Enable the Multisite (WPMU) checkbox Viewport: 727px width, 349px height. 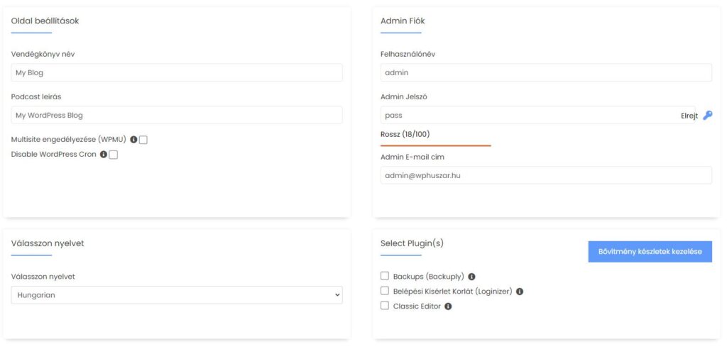pyautogui.click(x=143, y=140)
